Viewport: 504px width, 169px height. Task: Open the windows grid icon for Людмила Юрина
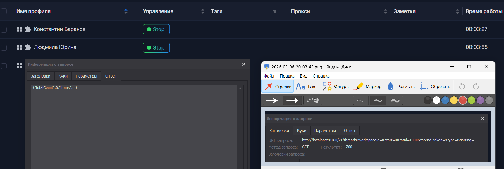[19, 47]
